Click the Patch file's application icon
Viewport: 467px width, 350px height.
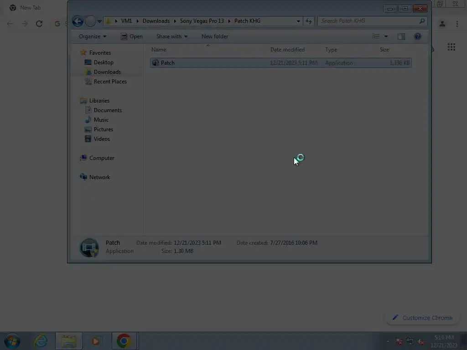[x=155, y=63]
